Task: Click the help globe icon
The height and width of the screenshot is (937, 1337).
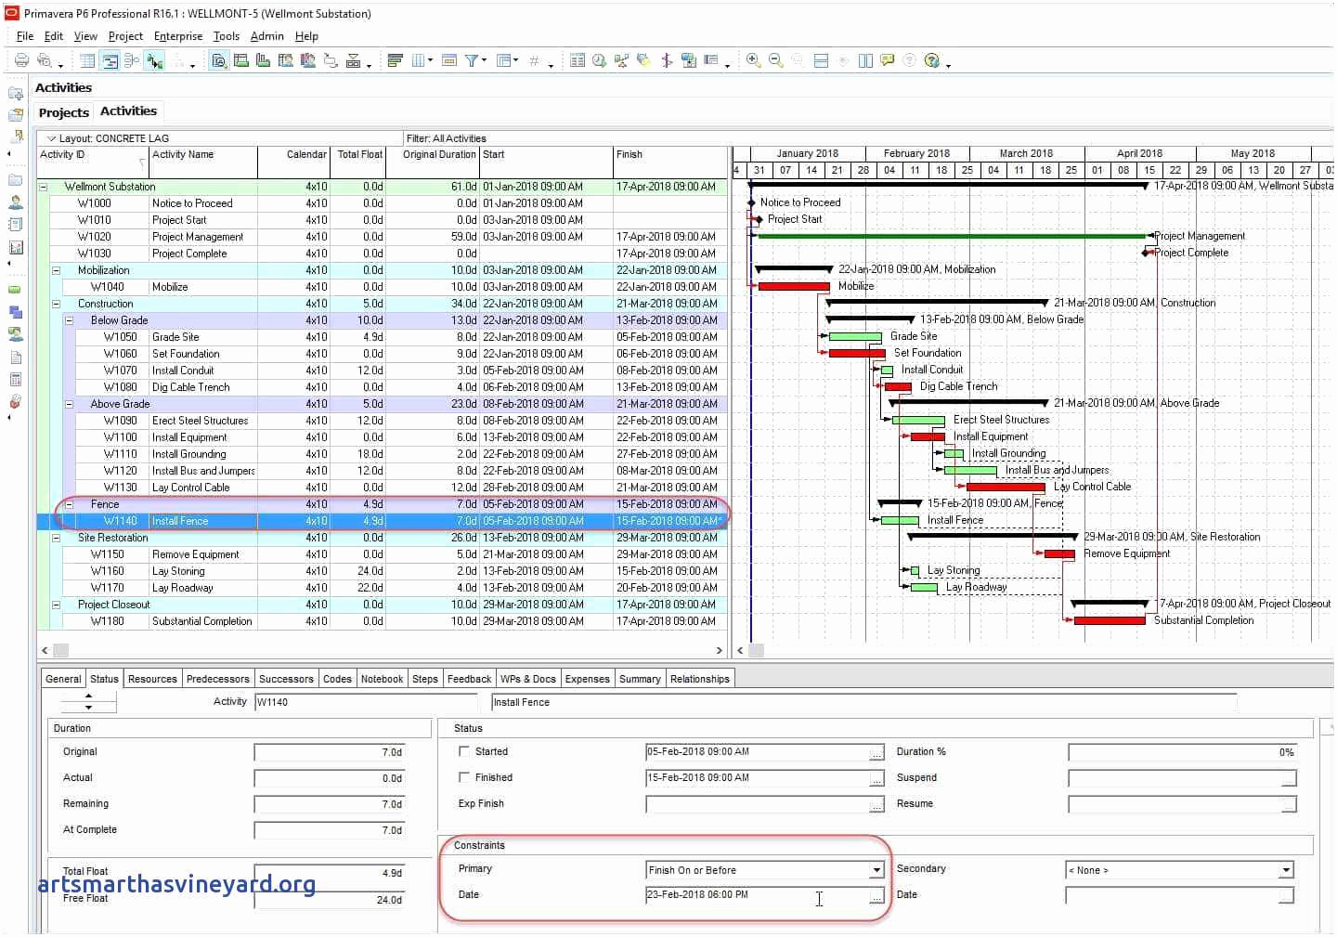Action: click(x=932, y=61)
